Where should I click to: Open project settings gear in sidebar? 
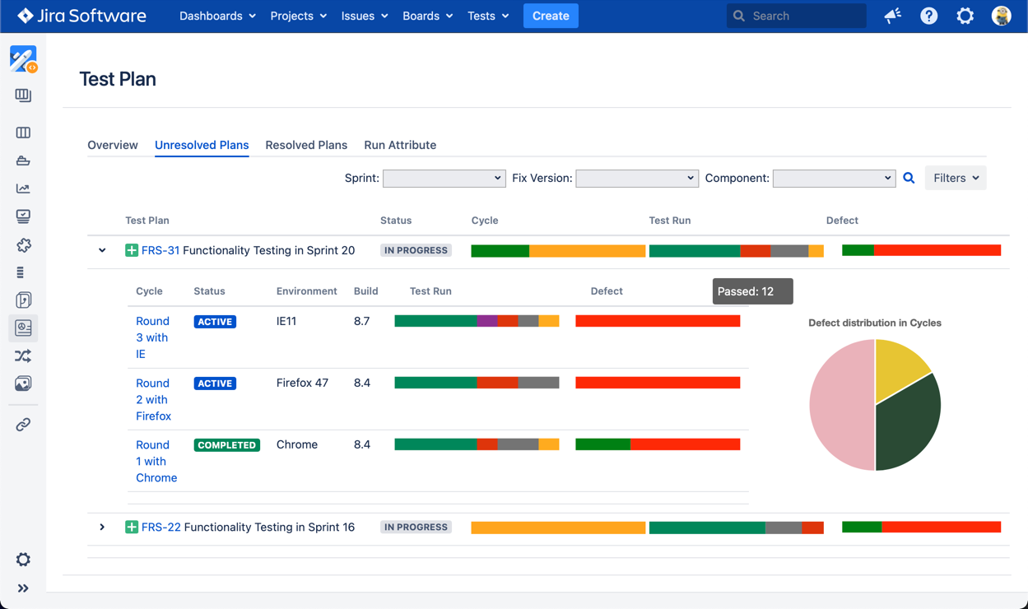coord(23,560)
